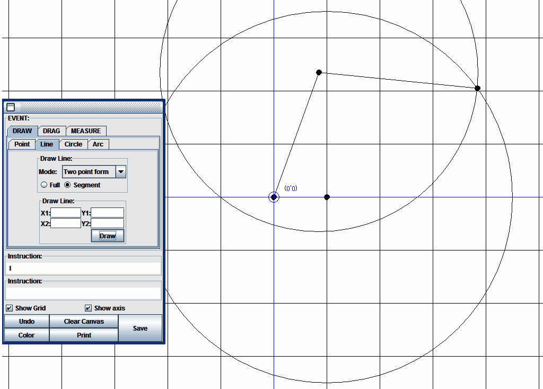Click the X1 coordinate input field

point(66,213)
